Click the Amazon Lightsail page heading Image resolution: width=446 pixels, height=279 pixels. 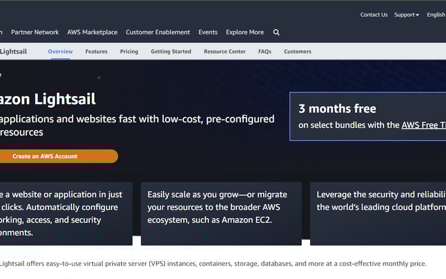point(47,99)
